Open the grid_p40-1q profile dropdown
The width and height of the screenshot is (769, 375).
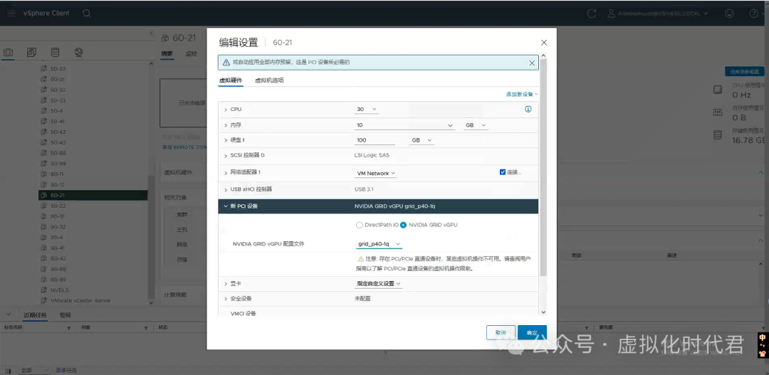[379, 243]
